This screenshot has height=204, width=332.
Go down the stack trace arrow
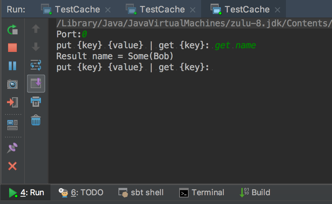click(x=36, y=47)
